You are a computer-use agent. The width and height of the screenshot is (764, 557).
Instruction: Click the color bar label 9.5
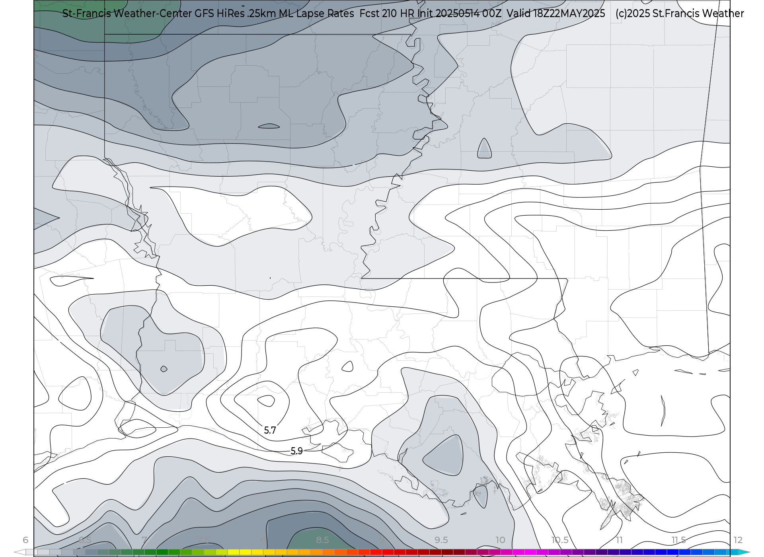coord(441,540)
